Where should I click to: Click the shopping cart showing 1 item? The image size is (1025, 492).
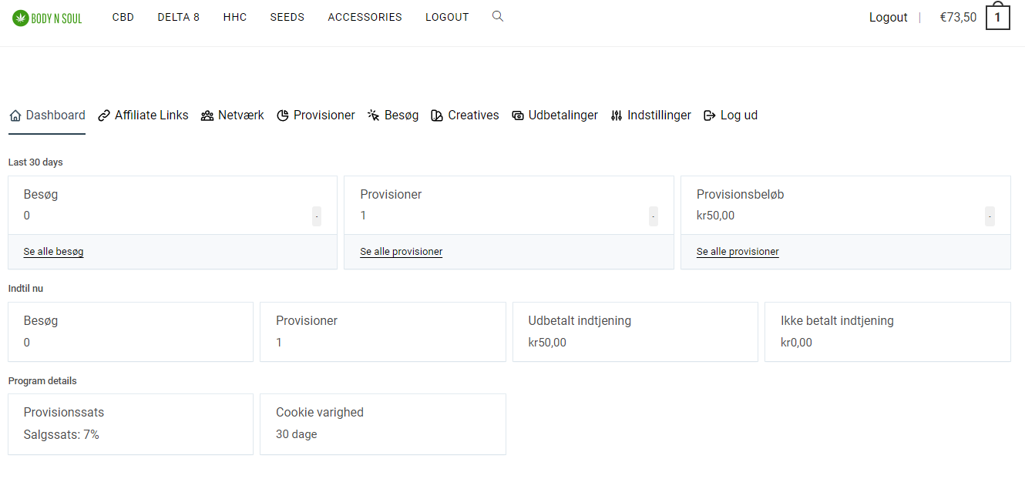998,17
